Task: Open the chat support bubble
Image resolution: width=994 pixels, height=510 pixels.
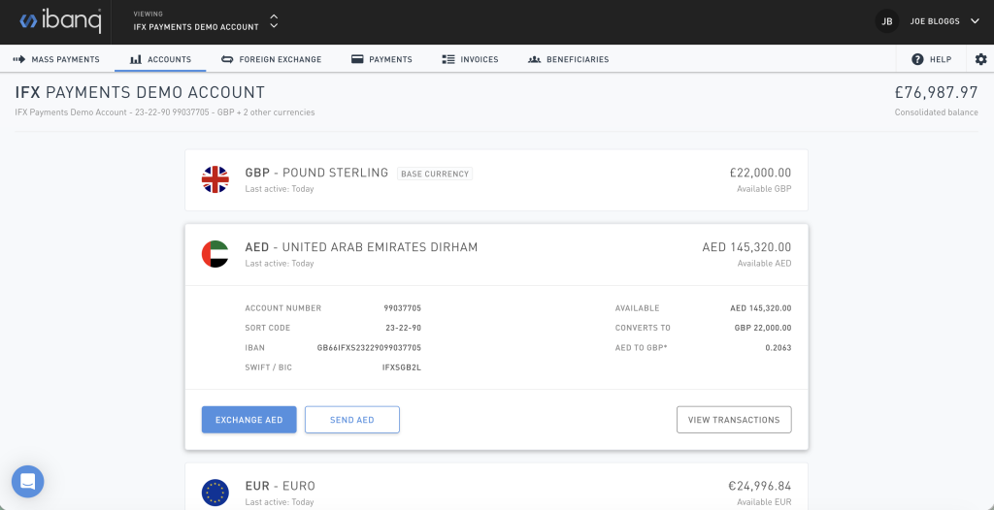Action: [x=28, y=482]
